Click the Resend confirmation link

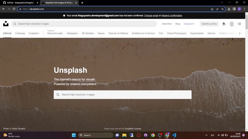point(172,15)
